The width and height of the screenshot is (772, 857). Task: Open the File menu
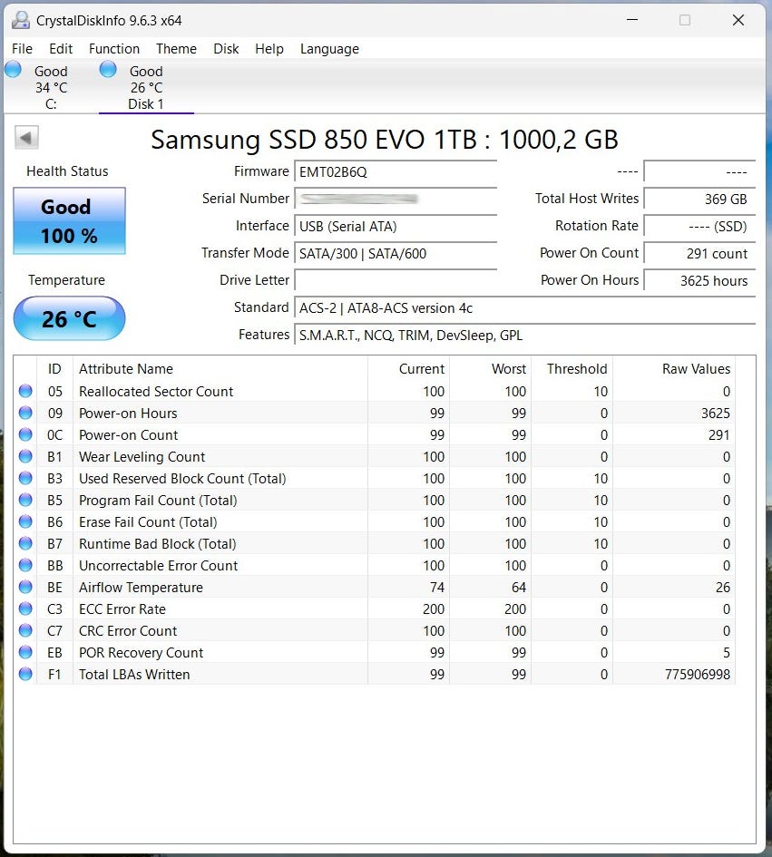point(22,49)
